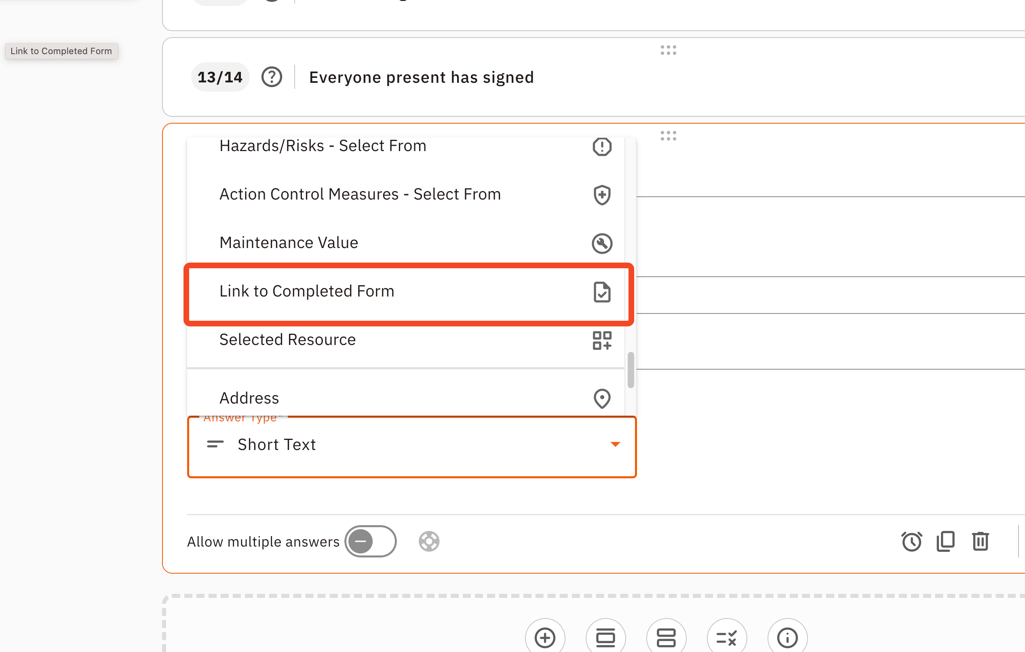Select Link to Completed Form option
This screenshot has height=652, width=1025.
[x=409, y=292]
